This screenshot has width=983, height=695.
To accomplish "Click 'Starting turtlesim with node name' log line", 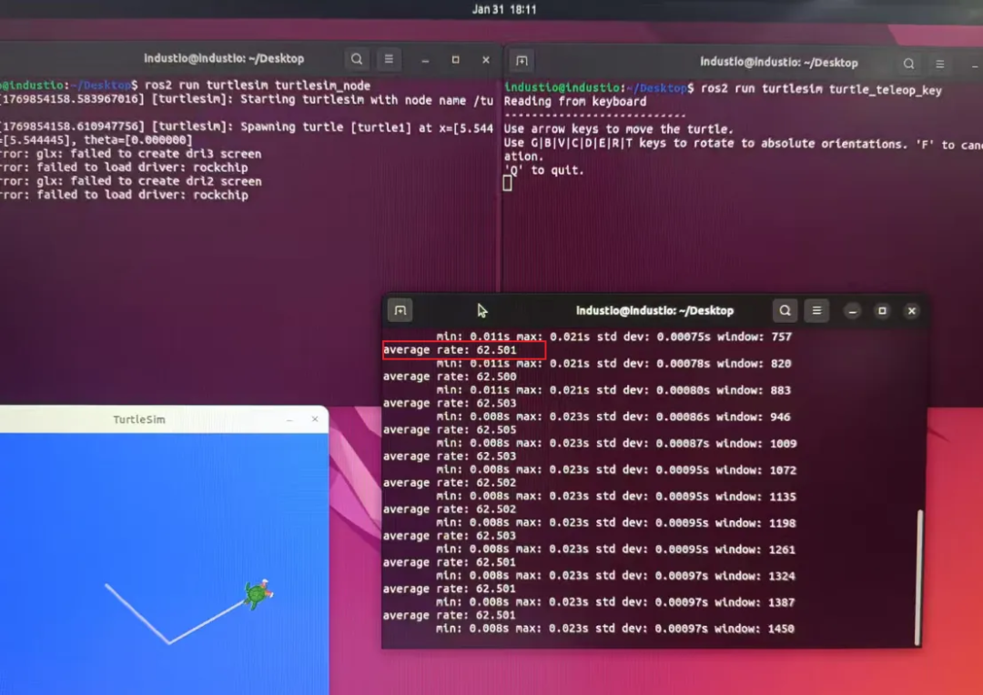I will click(247, 100).
